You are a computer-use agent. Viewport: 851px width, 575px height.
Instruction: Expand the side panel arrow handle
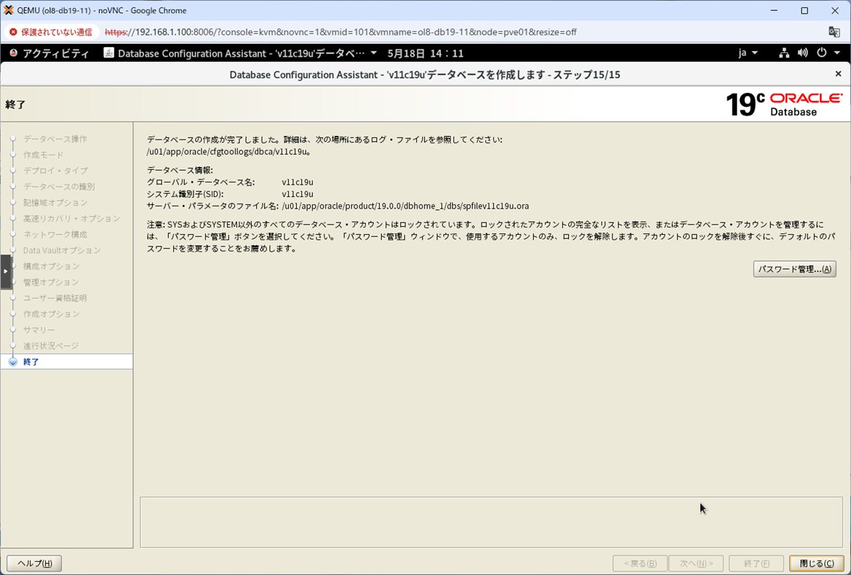click(x=5, y=271)
